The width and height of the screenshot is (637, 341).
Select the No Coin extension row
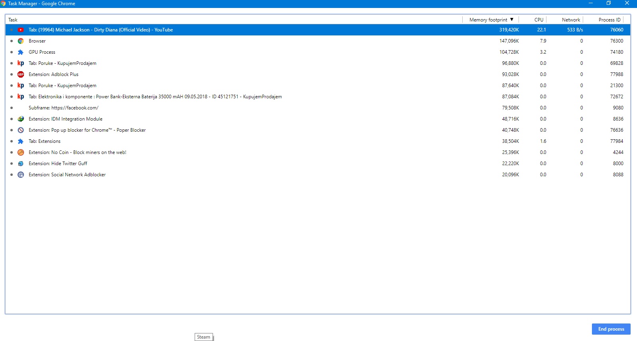318,152
